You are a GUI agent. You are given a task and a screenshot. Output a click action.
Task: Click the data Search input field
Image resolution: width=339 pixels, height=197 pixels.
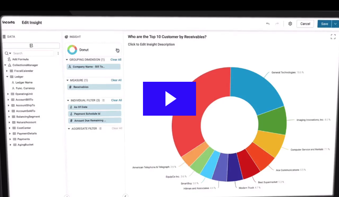coord(34,53)
